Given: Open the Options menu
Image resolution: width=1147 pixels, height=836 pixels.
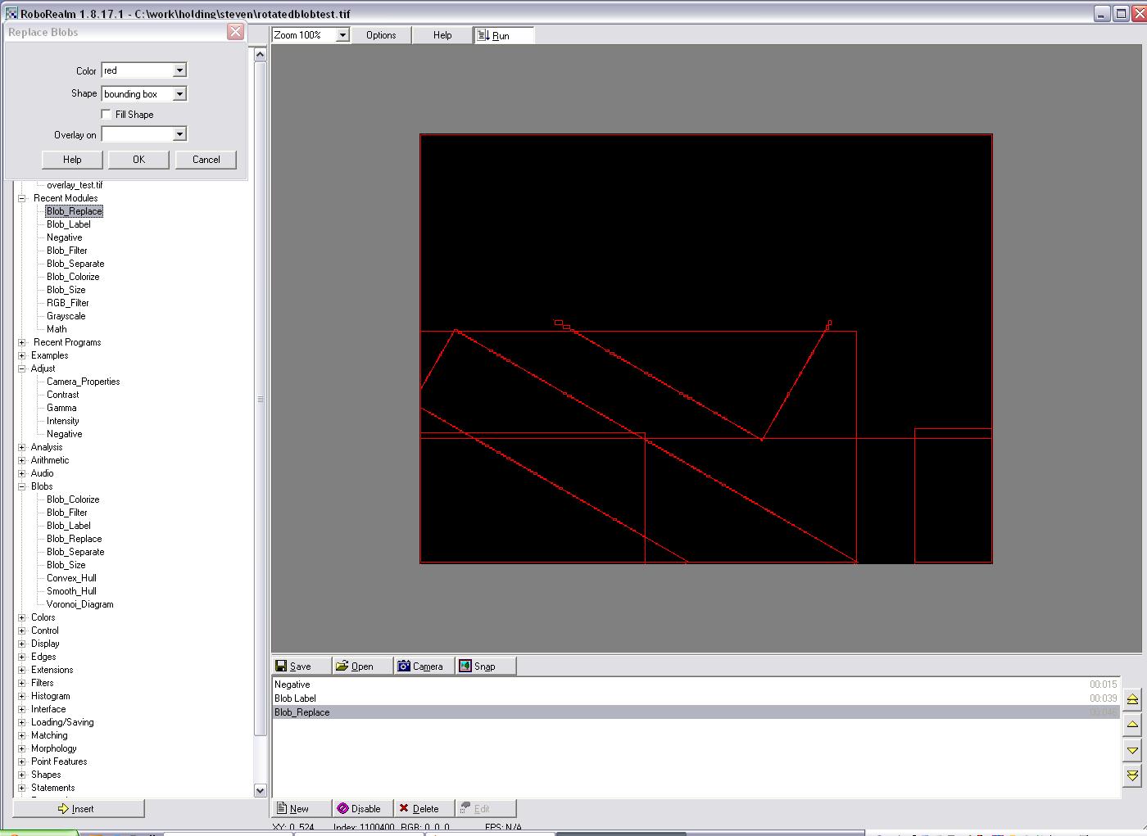Looking at the screenshot, I should 381,35.
